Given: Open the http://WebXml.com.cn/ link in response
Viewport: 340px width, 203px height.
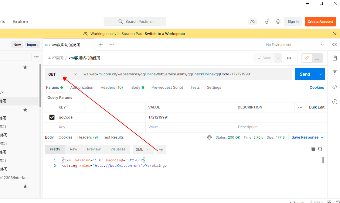Looking at the screenshot, I should 117,166.
